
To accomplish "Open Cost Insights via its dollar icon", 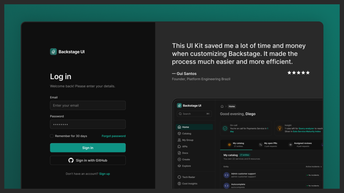I will pyautogui.click(x=179, y=183).
